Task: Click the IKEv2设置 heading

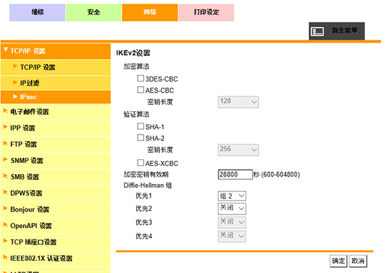Action: pos(133,53)
